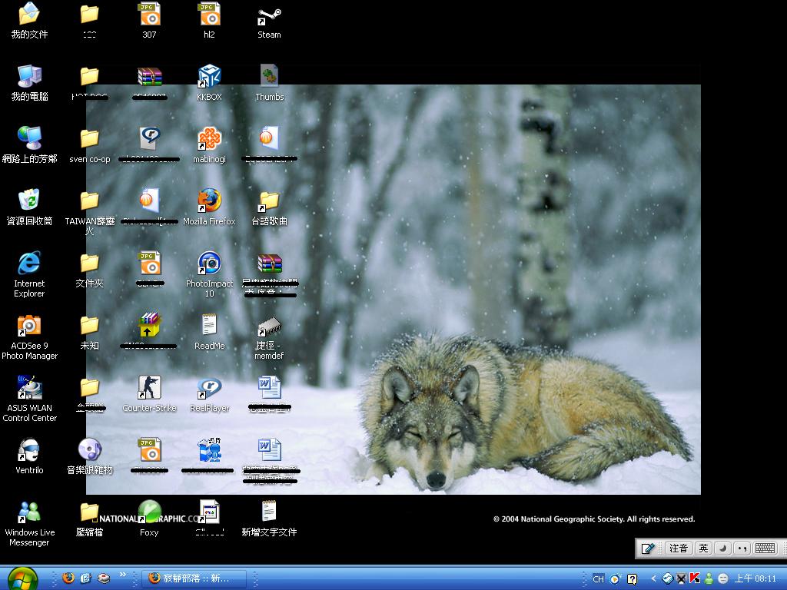Expand hidden system tray icons arrow
Viewport: 787px width, 590px height.
coord(653,579)
